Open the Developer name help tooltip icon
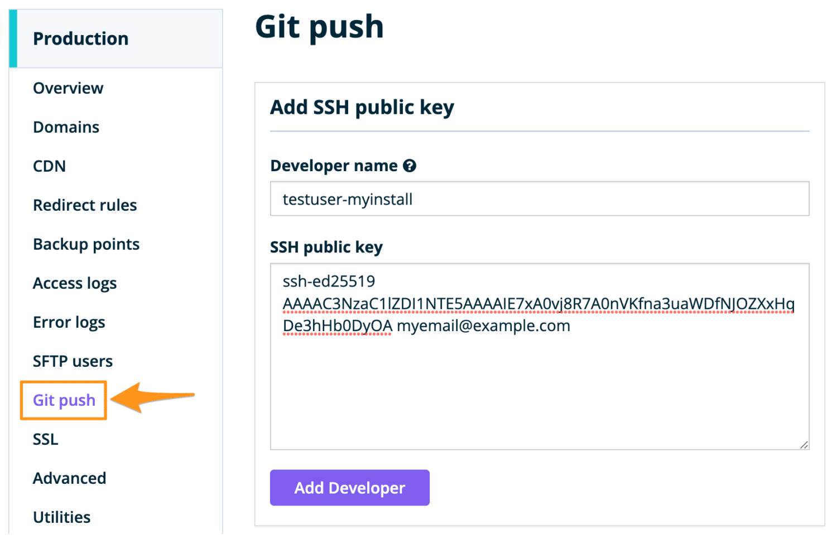This screenshot has height=554, width=837. [x=410, y=166]
